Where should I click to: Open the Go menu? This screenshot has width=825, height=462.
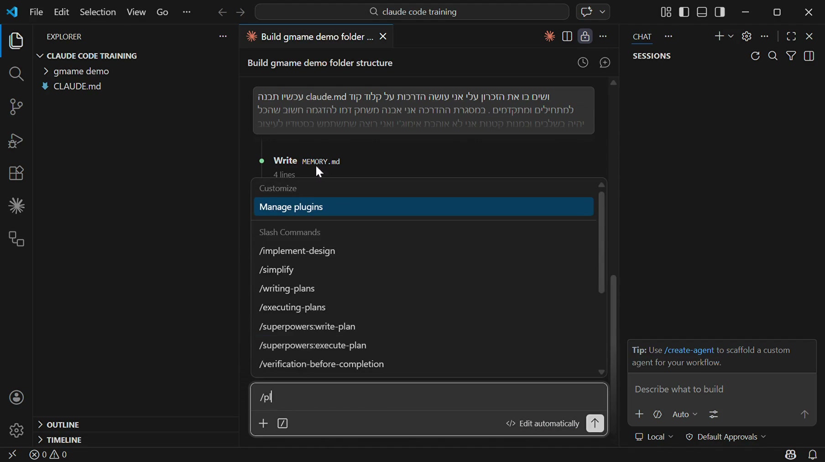pos(162,12)
